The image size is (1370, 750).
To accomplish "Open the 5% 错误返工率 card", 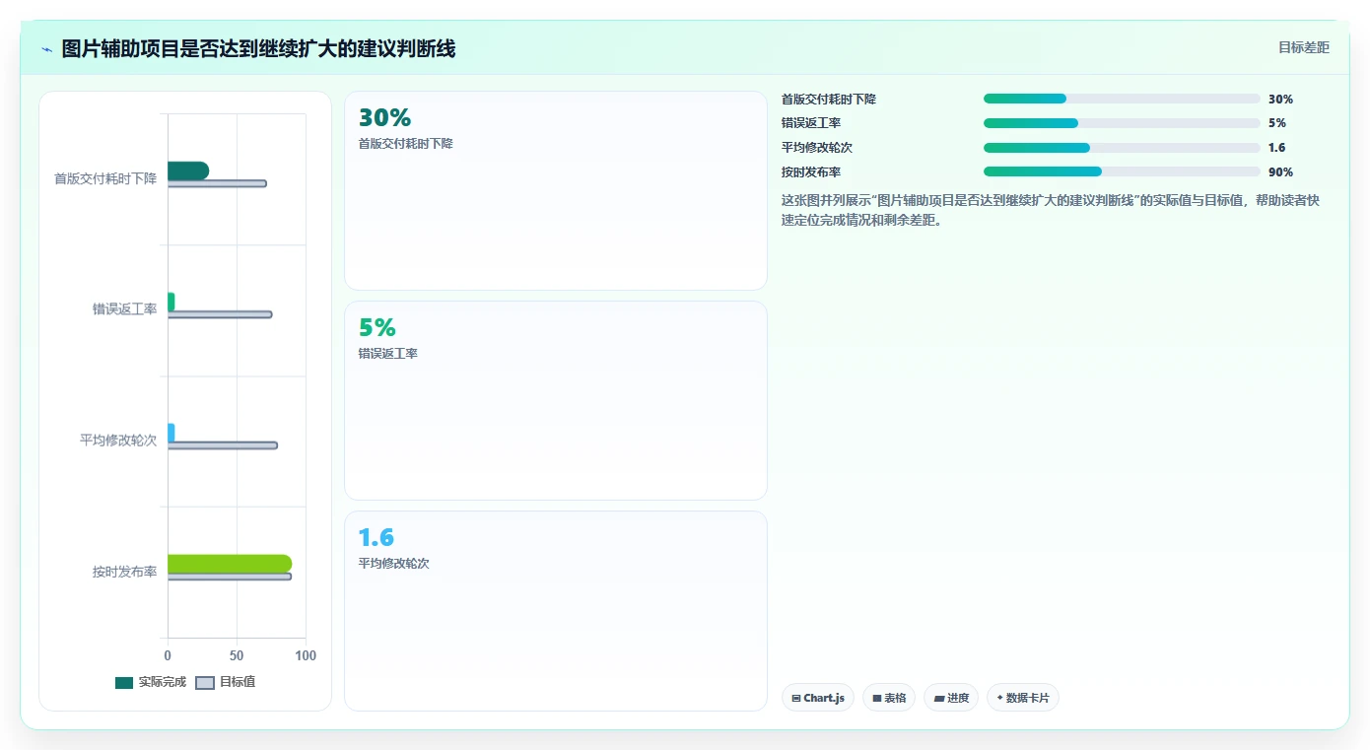I will pos(556,401).
